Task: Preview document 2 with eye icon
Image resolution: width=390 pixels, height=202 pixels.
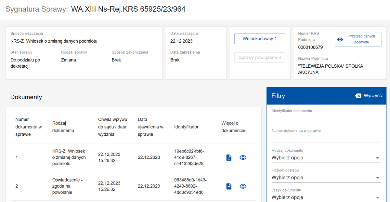Action: [243, 186]
